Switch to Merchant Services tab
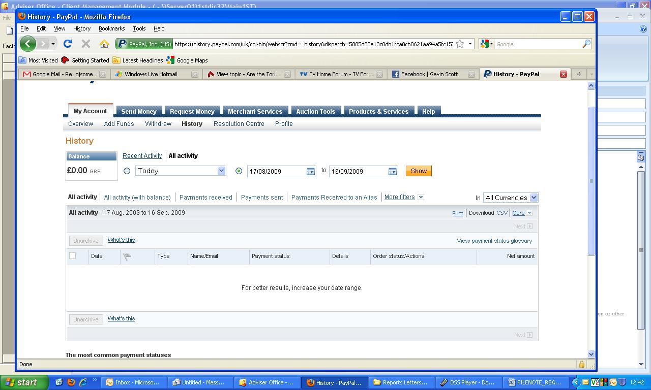 click(x=255, y=111)
